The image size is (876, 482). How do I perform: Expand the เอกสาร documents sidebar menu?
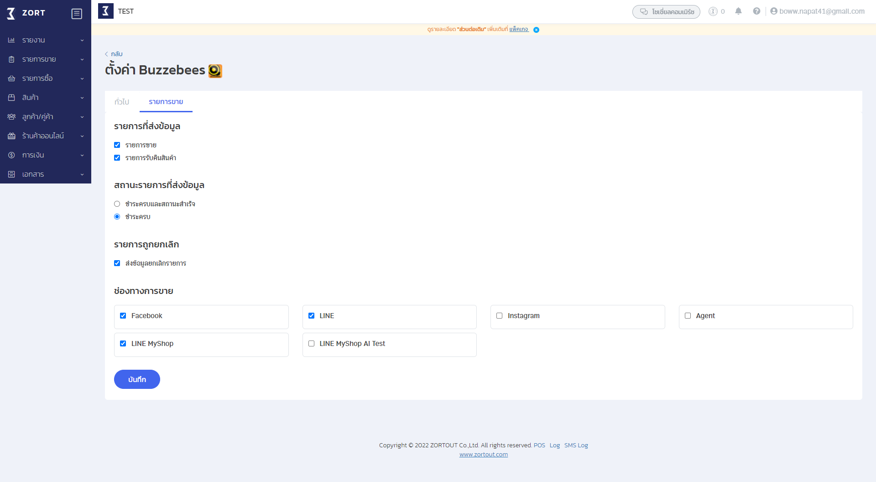click(x=11, y=174)
